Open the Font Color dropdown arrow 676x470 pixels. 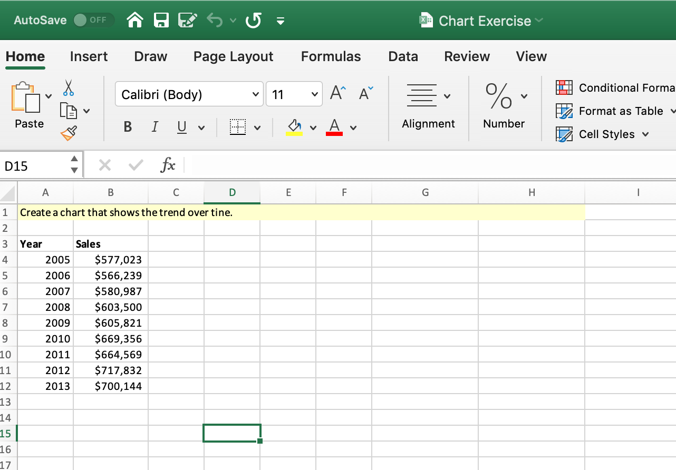pyautogui.click(x=352, y=127)
